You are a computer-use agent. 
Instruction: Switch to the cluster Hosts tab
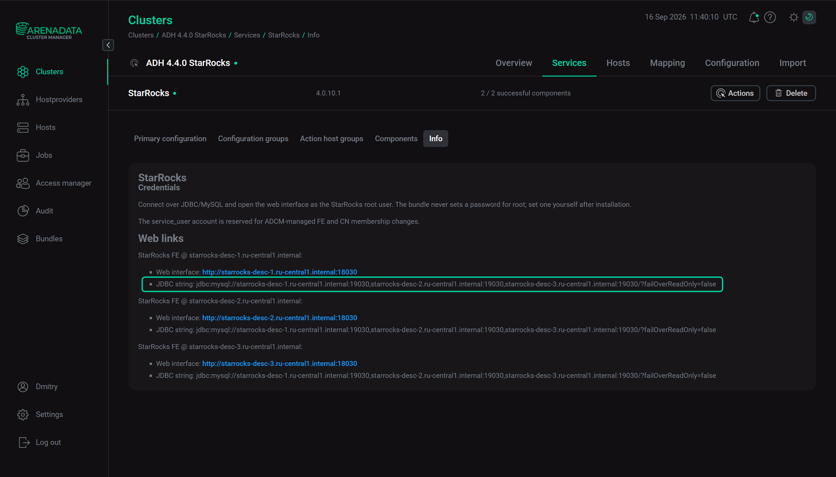[618, 63]
